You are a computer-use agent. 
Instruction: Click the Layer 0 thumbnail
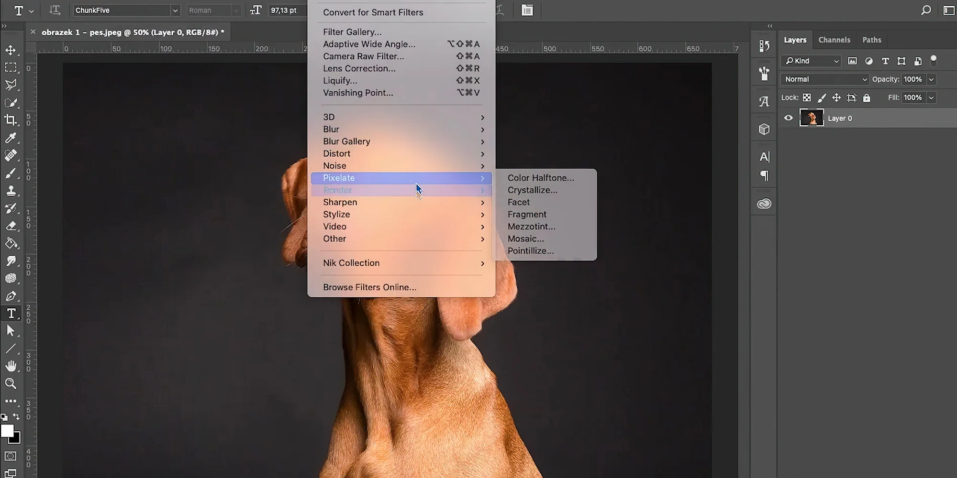pyautogui.click(x=812, y=118)
